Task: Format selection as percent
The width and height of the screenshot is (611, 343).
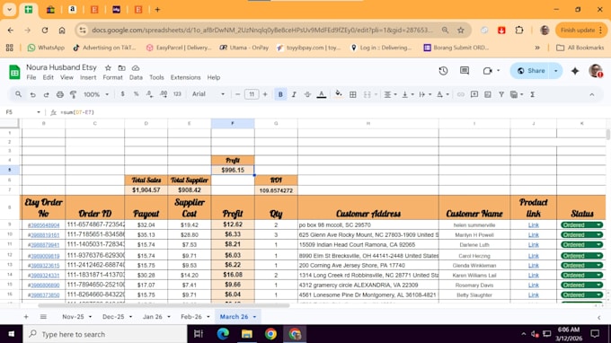Action: click(136, 94)
